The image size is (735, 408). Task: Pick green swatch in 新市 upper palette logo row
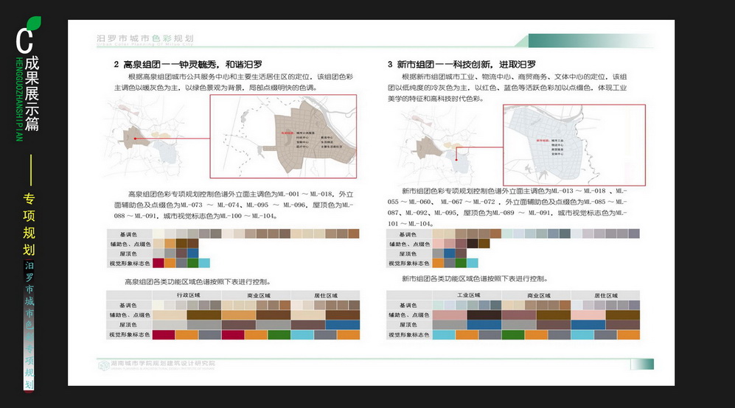click(x=461, y=263)
